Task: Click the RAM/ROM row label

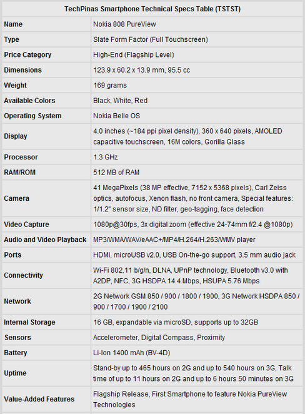Action: (x=20, y=173)
